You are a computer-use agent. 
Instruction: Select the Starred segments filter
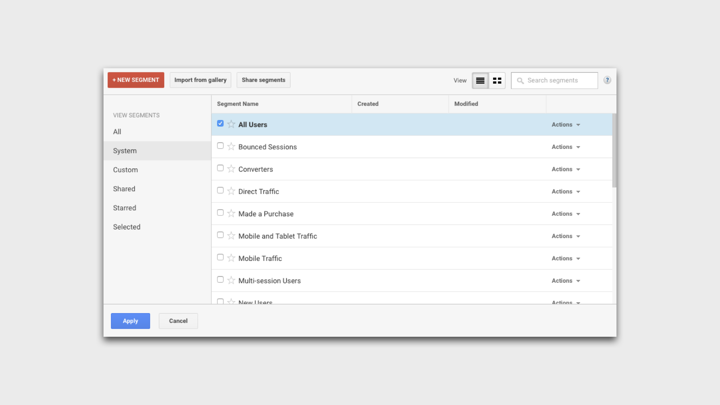coord(124,208)
